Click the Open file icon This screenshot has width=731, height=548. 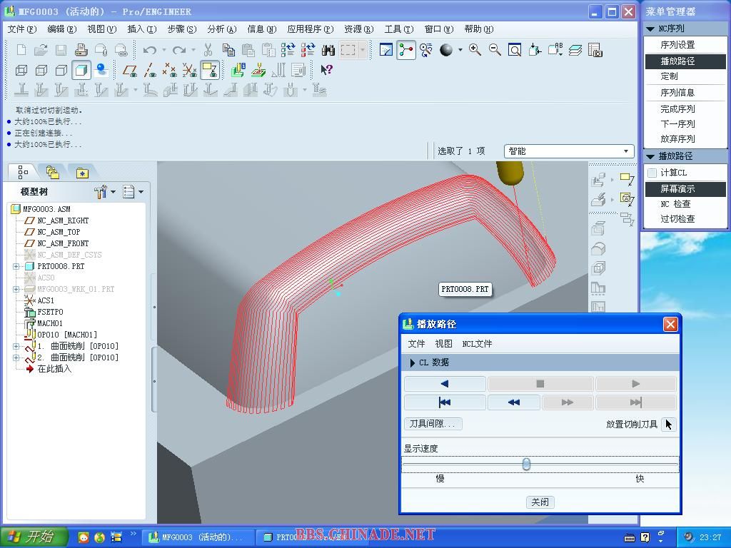click(41, 49)
